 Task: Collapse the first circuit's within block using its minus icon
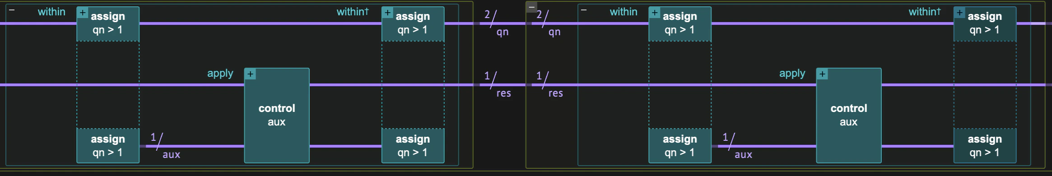pos(12,10)
